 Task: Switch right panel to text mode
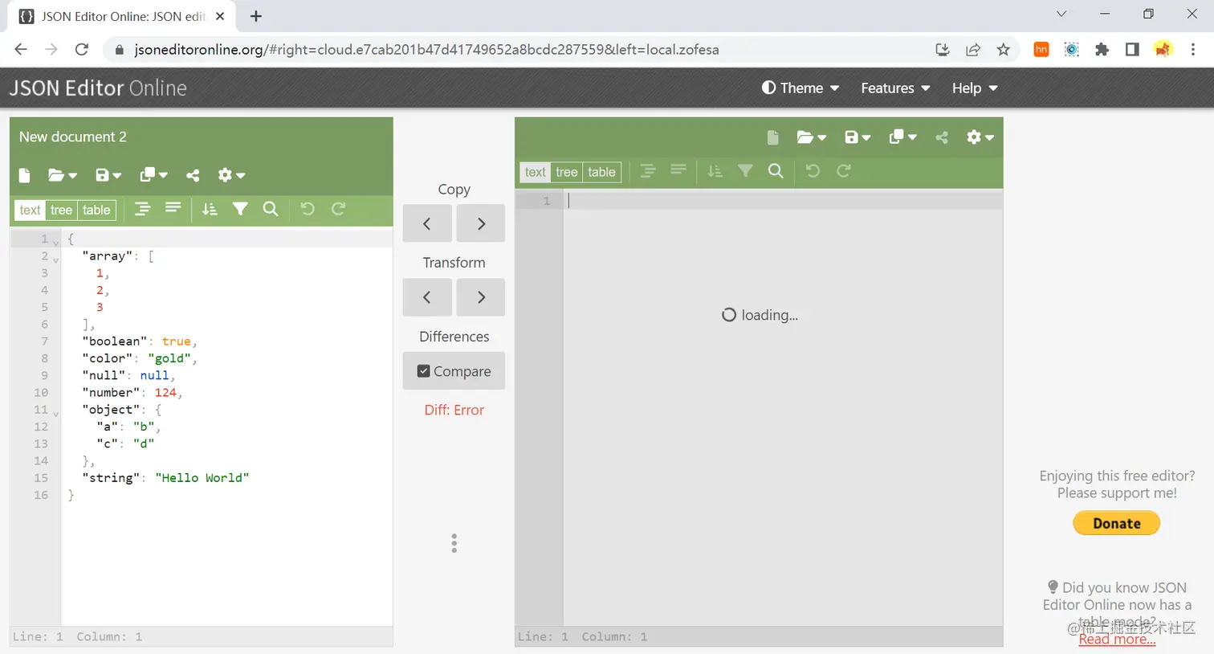[x=536, y=172]
